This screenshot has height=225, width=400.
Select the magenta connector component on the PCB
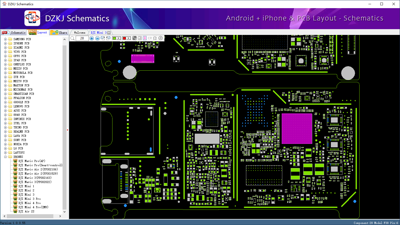[143, 59]
